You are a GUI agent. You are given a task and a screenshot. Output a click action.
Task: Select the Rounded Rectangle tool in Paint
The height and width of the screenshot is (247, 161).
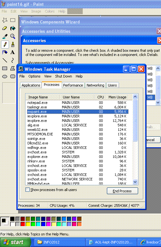point(13,77)
